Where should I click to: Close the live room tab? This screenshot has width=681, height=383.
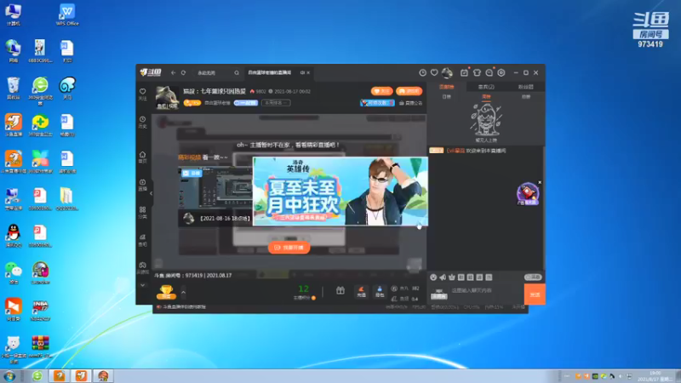[x=308, y=73]
